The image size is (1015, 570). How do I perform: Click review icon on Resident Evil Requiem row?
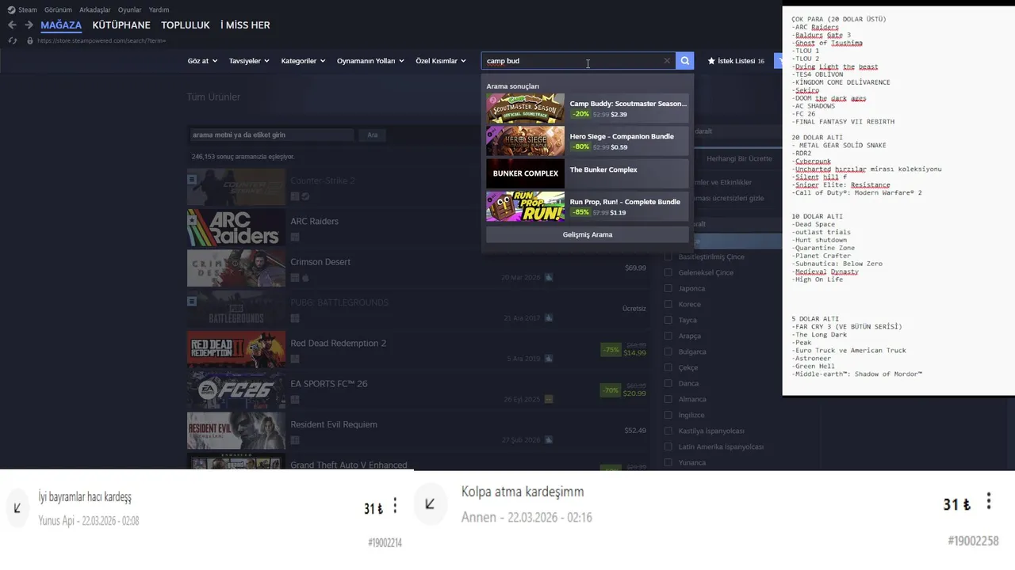pyautogui.click(x=549, y=440)
